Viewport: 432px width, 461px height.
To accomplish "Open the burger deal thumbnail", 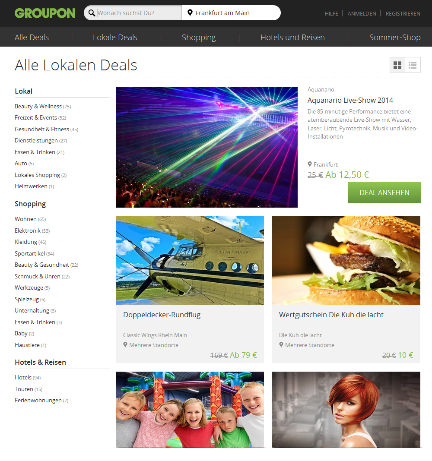I will tap(346, 260).
